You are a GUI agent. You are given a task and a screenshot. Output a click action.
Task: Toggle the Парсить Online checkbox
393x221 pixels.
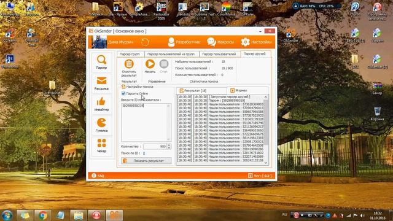pyautogui.click(x=123, y=93)
